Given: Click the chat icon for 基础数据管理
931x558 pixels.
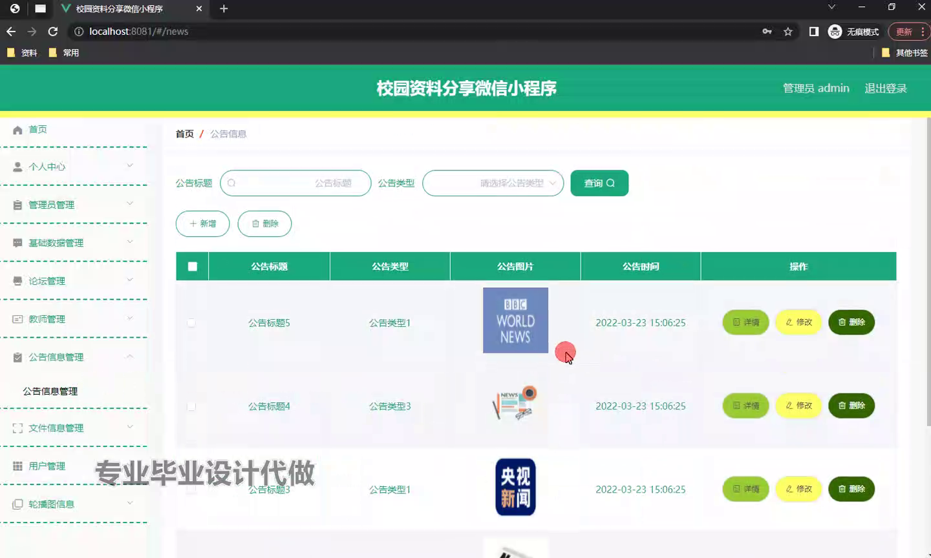Looking at the screenshot, I should [17, 243].
